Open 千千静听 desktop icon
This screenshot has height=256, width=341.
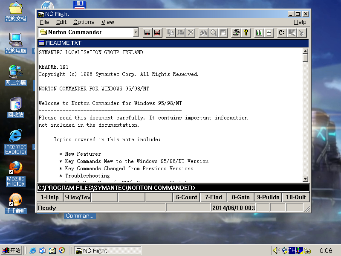(x=16, y=204)
